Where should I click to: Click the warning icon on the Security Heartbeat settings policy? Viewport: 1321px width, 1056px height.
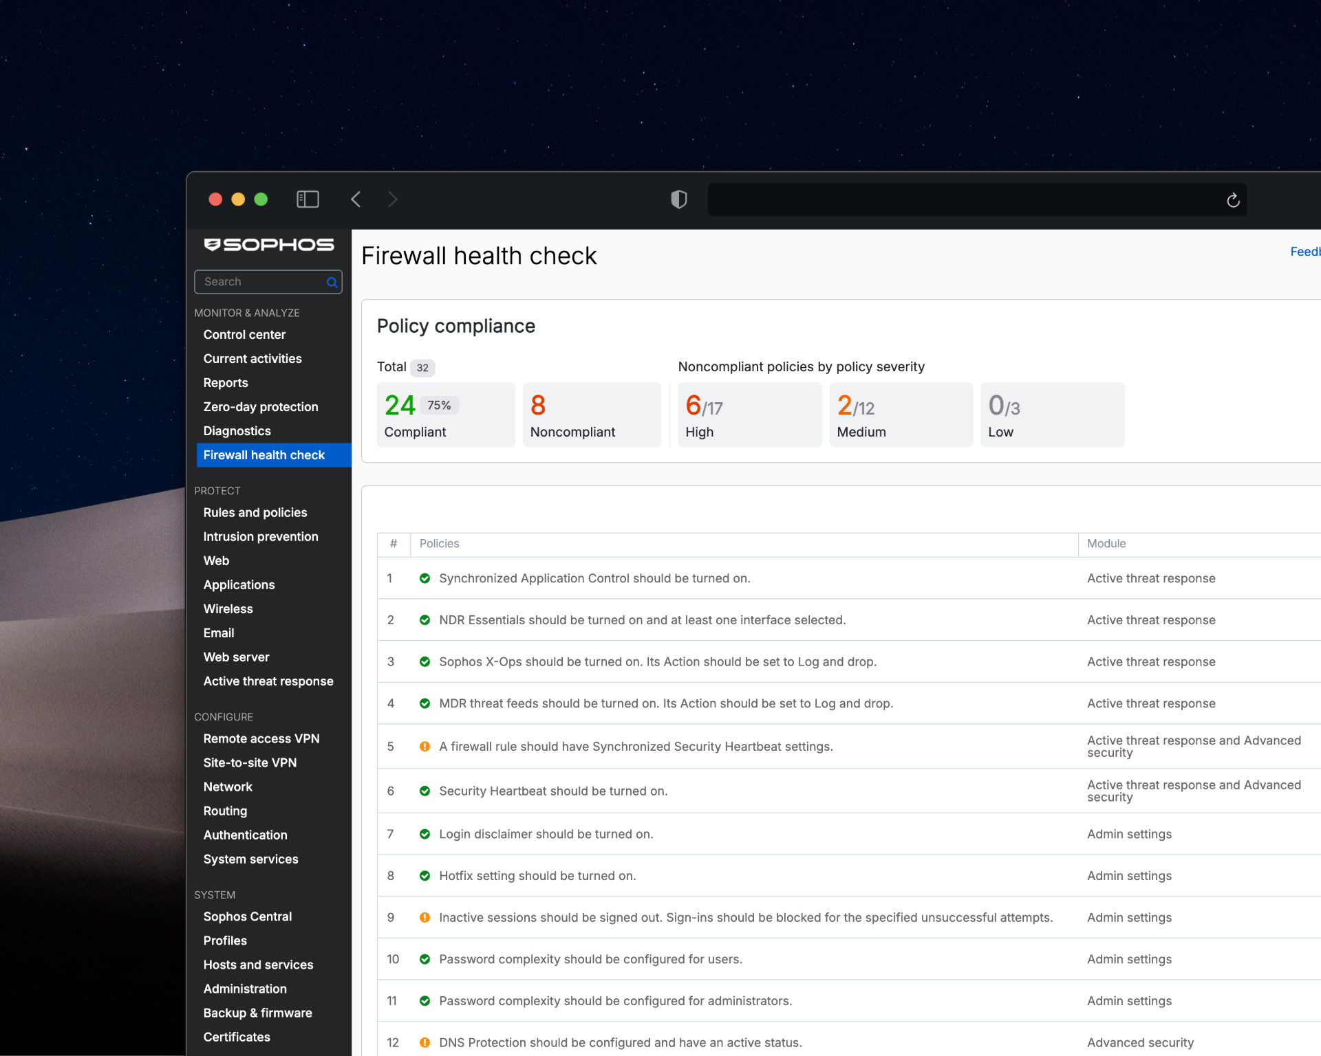[x=425, y=746]
